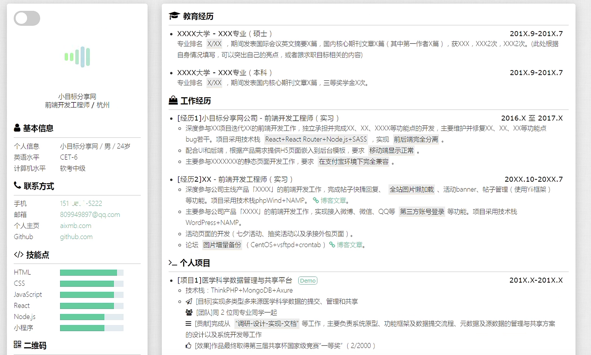Click the QR code icon beside 二维码
This screenshot has width=591, height=355.
(x=17, y=344)
